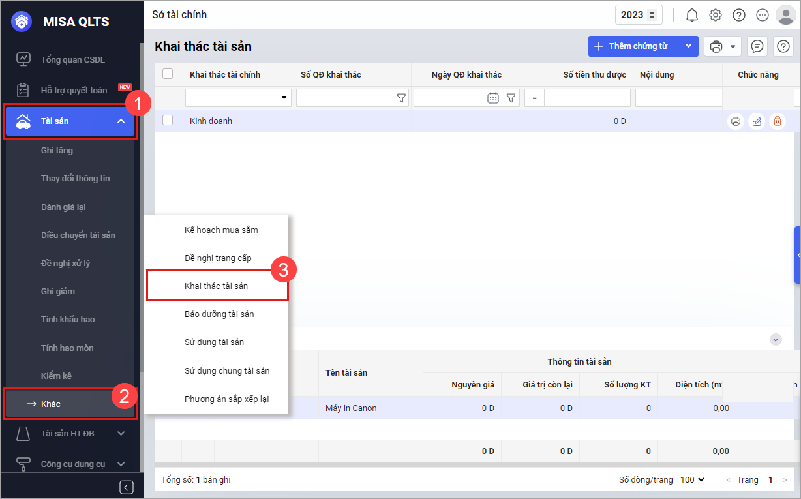Delete the Kinh doanh row with trash icon

click(777, 121)
